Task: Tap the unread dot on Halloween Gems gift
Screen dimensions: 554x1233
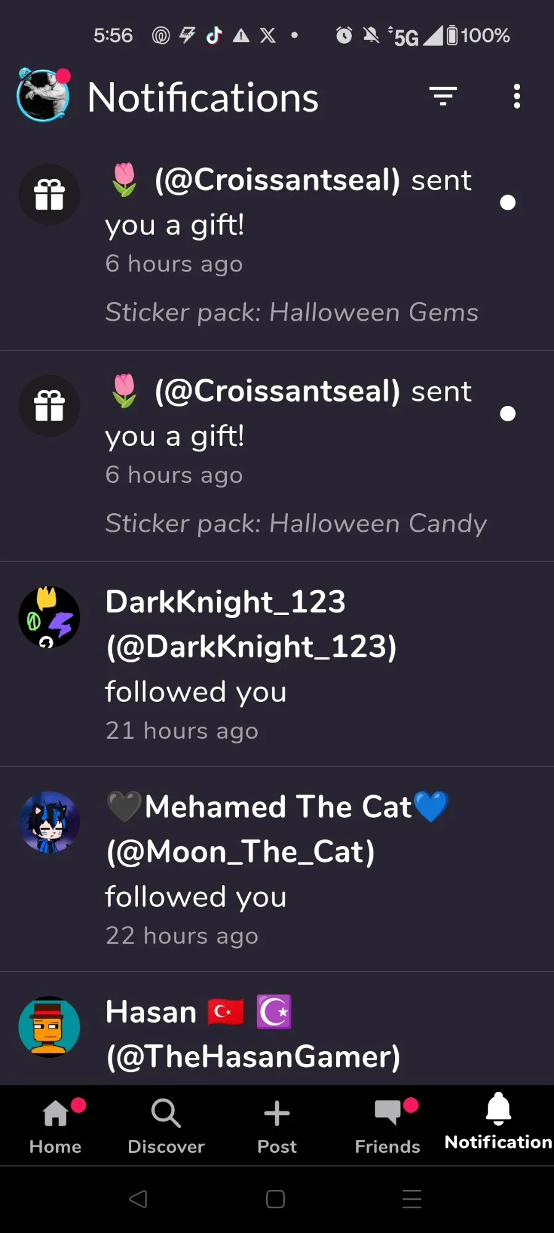Action: [507, 202]
